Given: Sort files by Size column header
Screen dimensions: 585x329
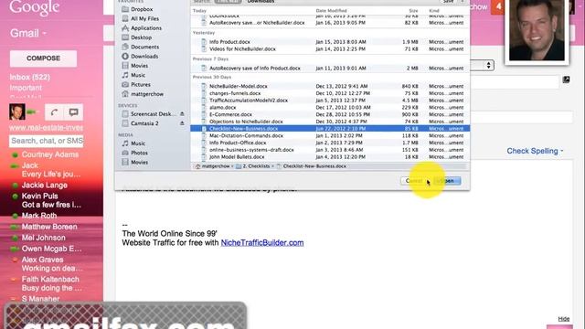Looking at the screenshot, I should click(x=413, y=11).
